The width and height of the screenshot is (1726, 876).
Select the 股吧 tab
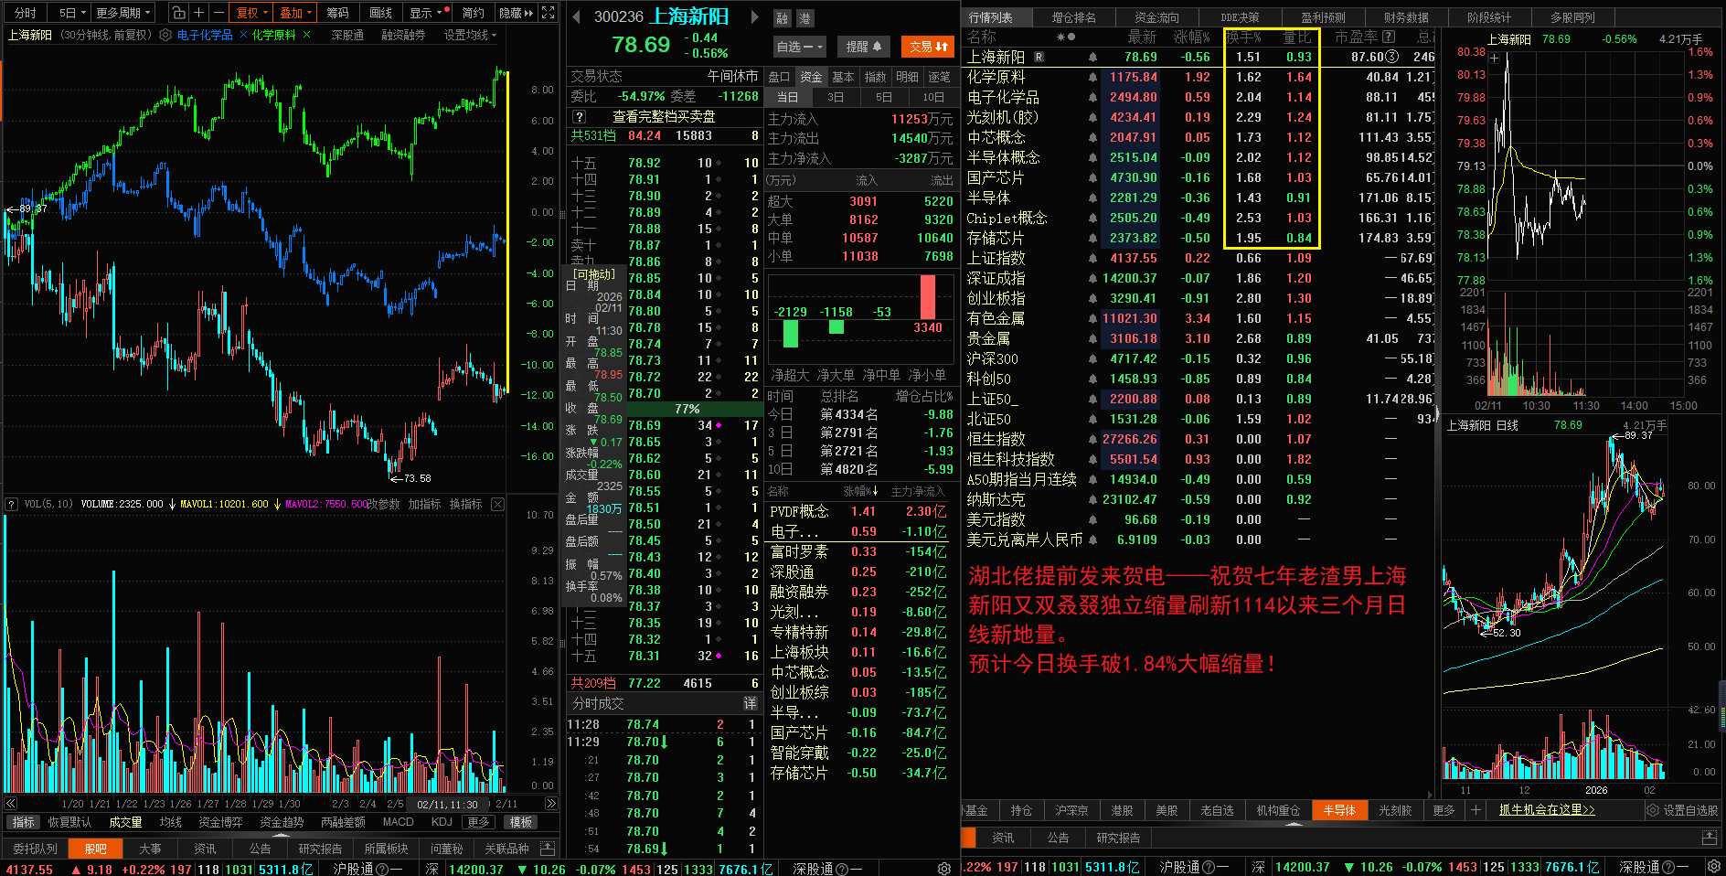click(96, 849)
